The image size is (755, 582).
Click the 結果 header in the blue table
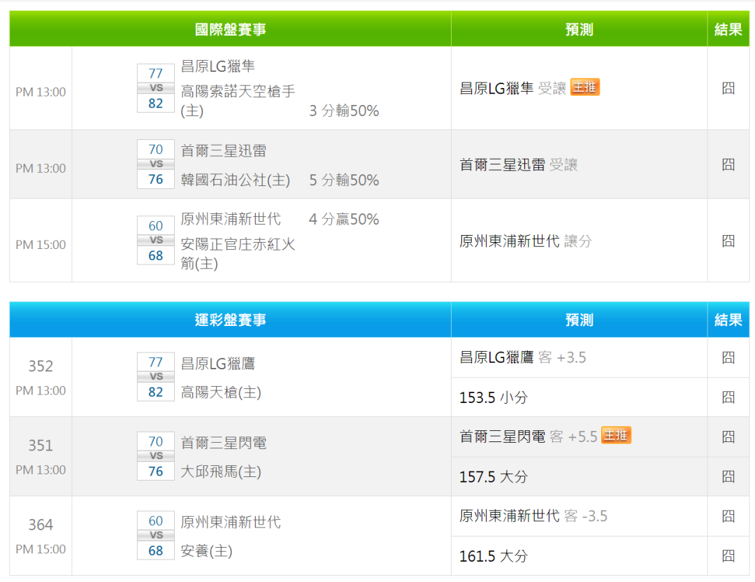click(x=728, y=320)
